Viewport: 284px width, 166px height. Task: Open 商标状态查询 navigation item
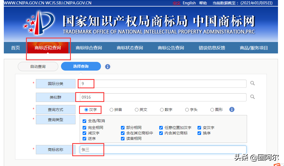pyautogui.click(x=130, y=48)
